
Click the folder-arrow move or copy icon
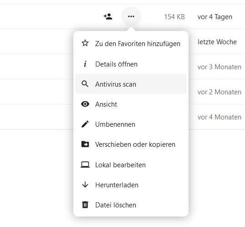[85, 144]
